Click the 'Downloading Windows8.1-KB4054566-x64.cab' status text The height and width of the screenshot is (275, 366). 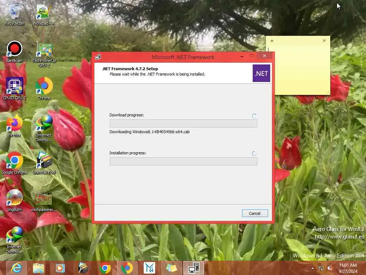coord(149,132)
